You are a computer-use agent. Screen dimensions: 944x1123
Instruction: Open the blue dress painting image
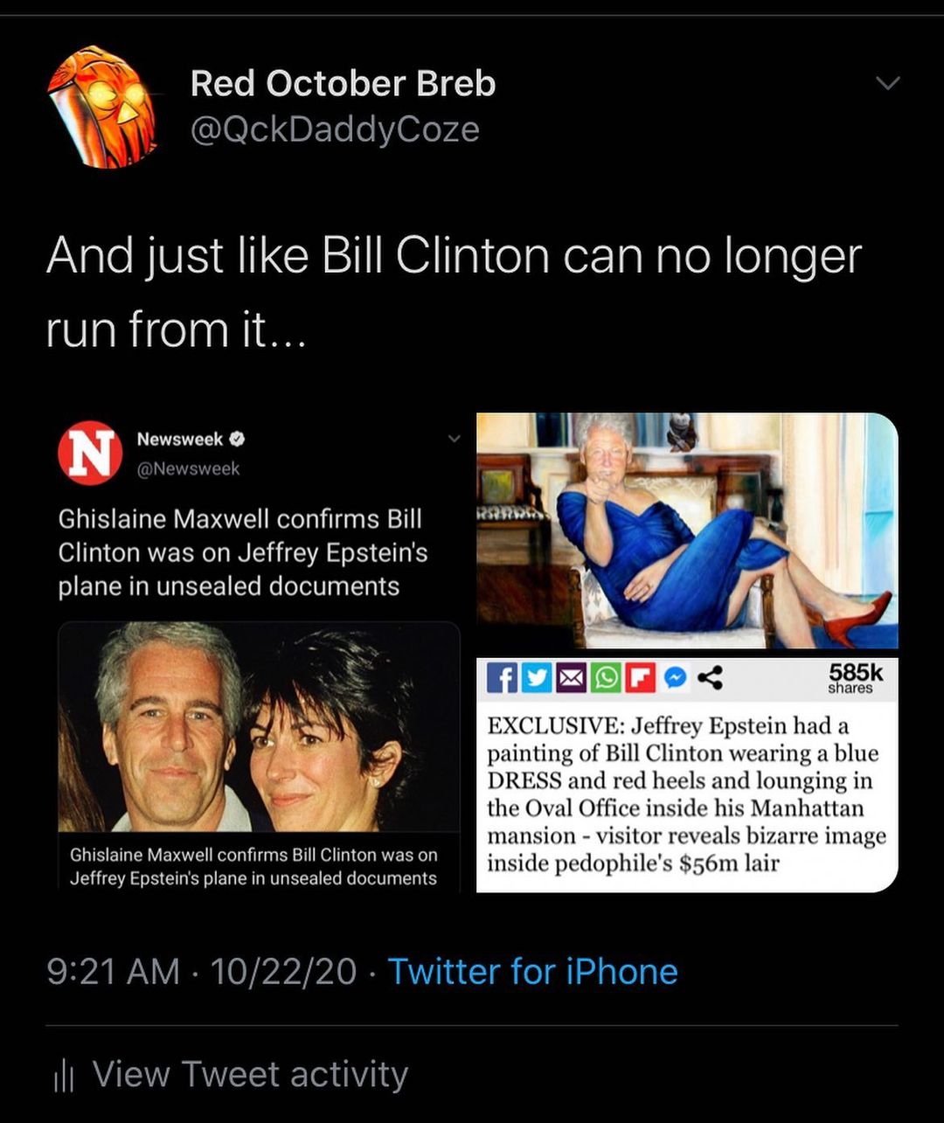pyautogui.click(x=687, y=530)
